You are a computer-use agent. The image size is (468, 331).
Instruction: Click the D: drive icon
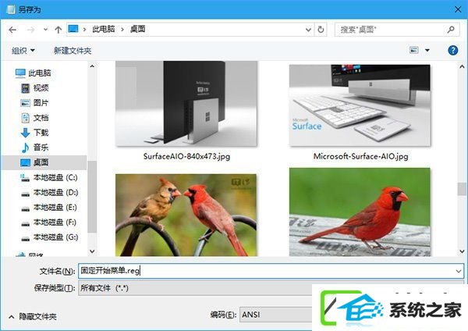click(26, 194)
